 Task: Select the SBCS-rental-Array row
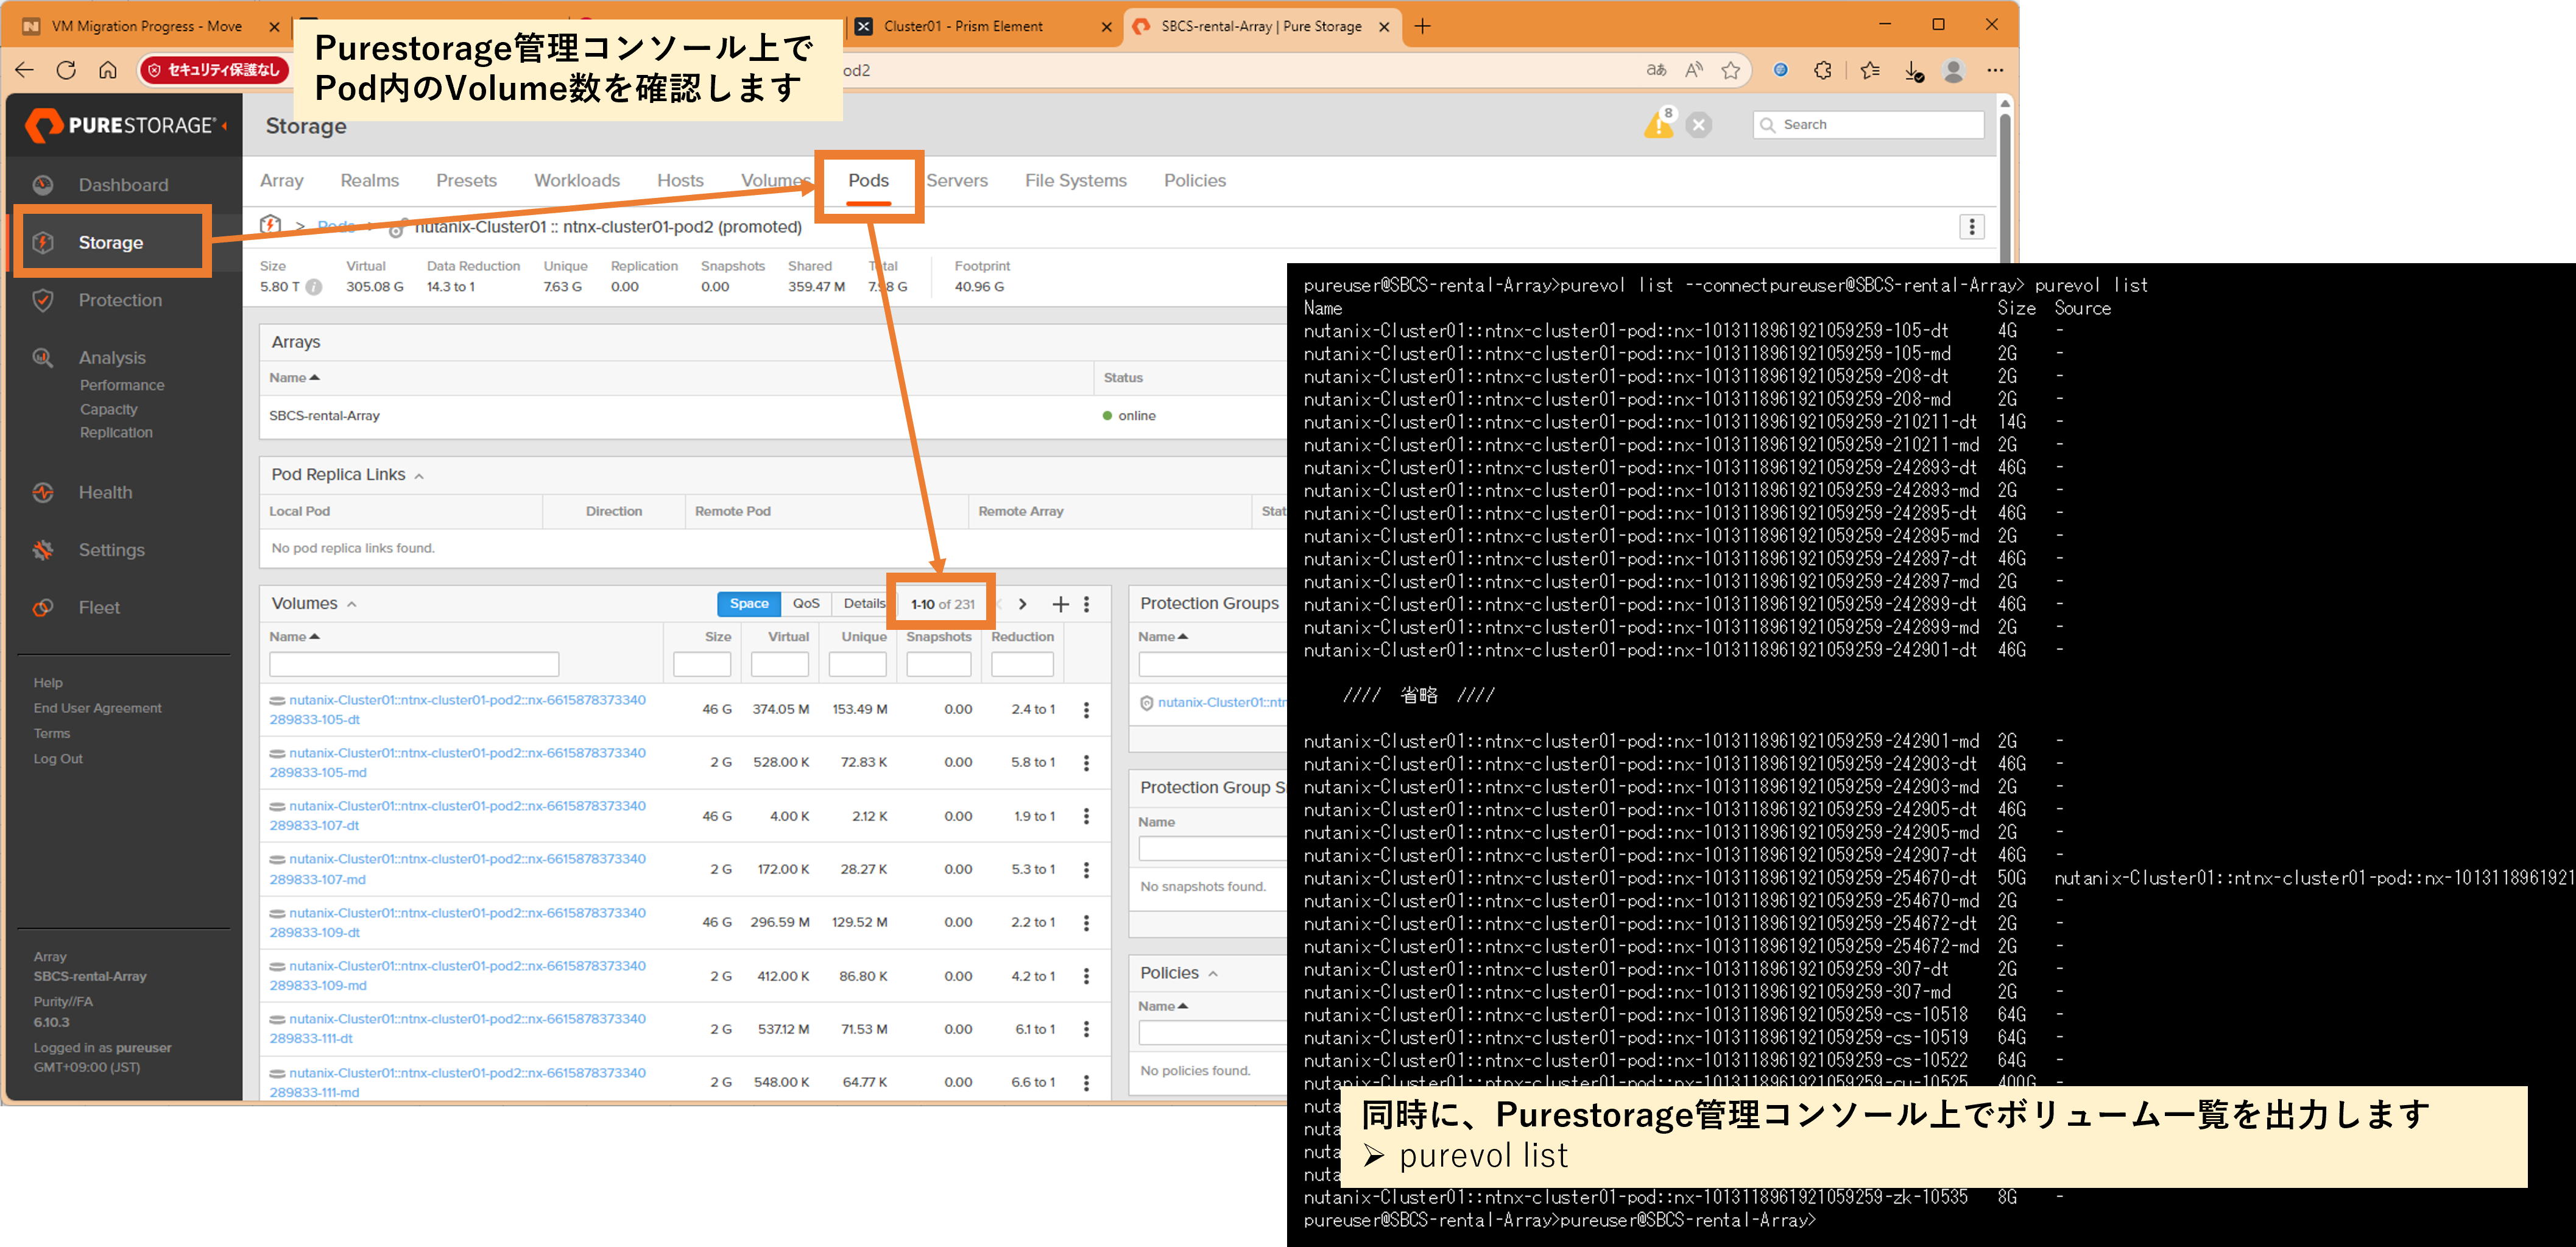tap(772, 416)
